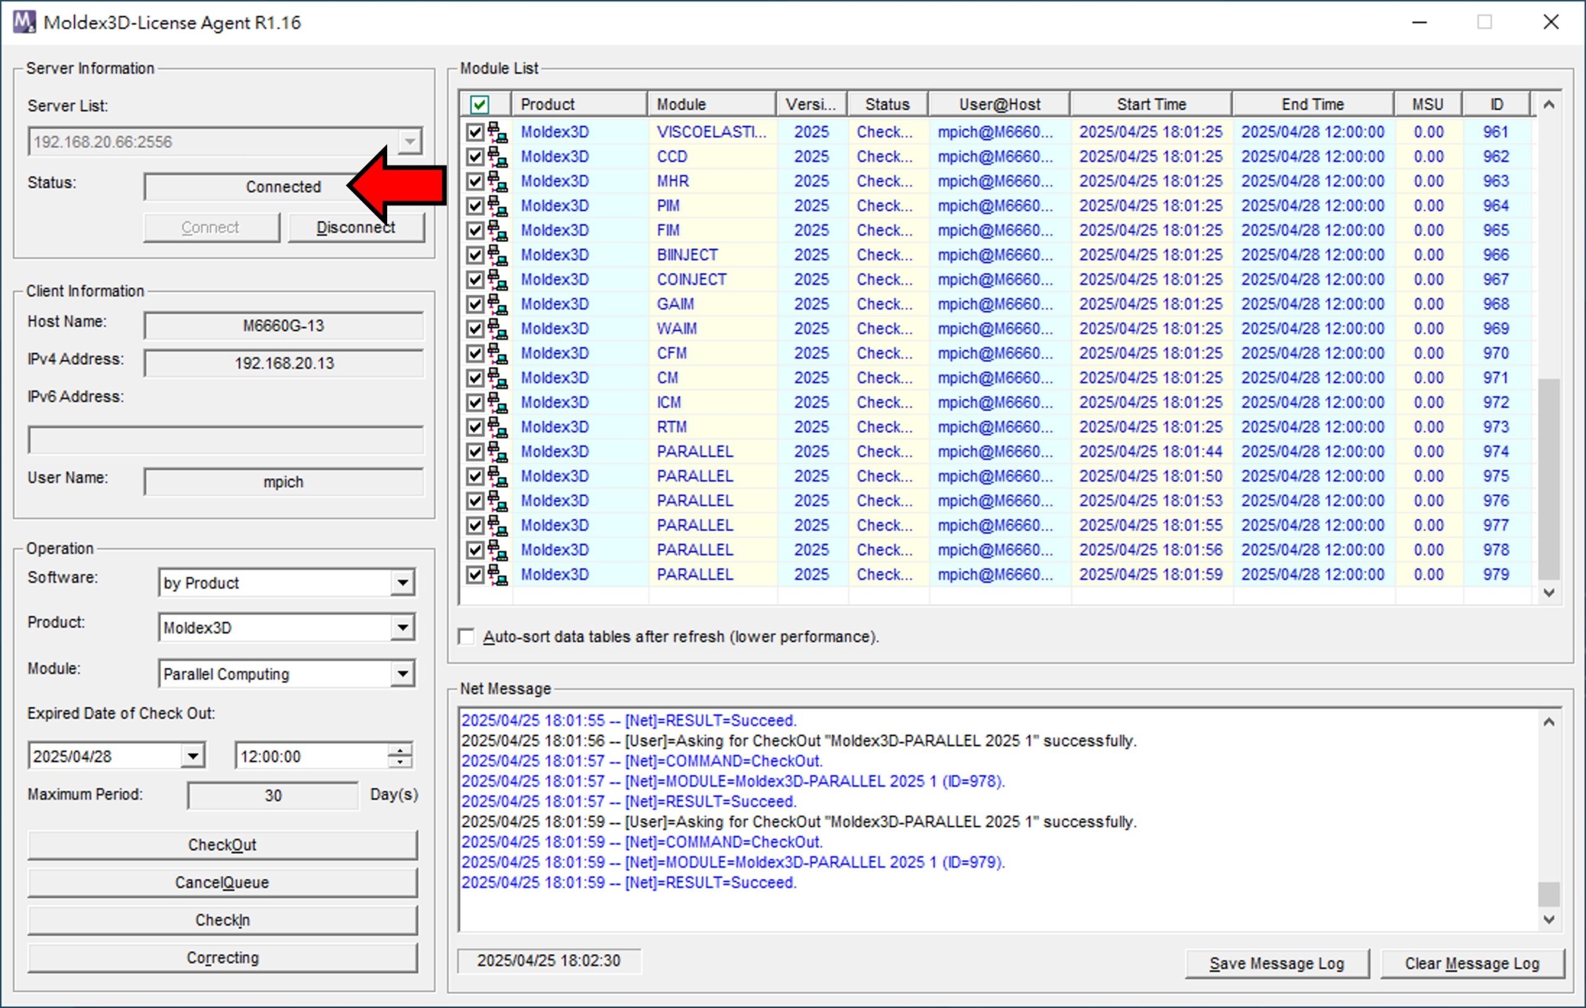The width and height of the screenshot is (1586, 1008).
Task: Uncheck checkbox for row ID 975
Action: coord(475,476)
